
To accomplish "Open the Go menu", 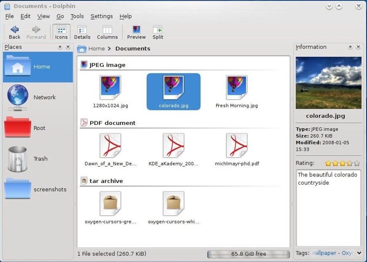I will [x=60, y=16].
